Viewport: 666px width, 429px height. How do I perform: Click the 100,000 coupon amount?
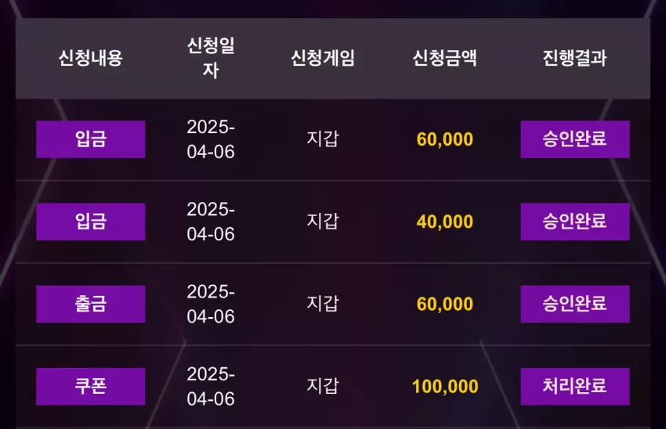pyautogui.click(x=445, y=387)
